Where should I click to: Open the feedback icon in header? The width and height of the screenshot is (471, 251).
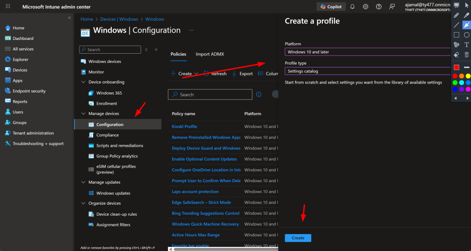(391, 7)
